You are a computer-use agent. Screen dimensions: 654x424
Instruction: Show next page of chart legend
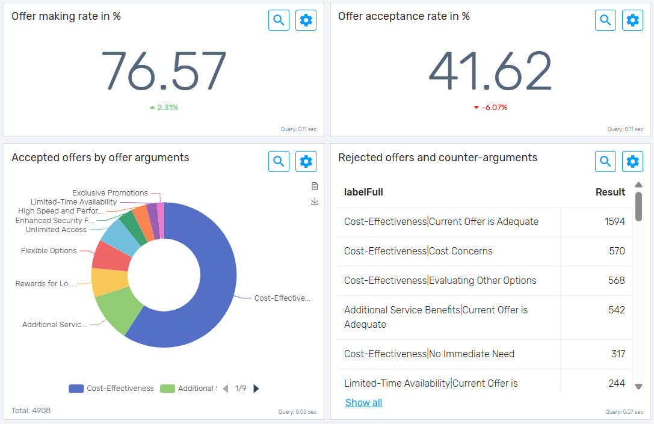(256, 389)
